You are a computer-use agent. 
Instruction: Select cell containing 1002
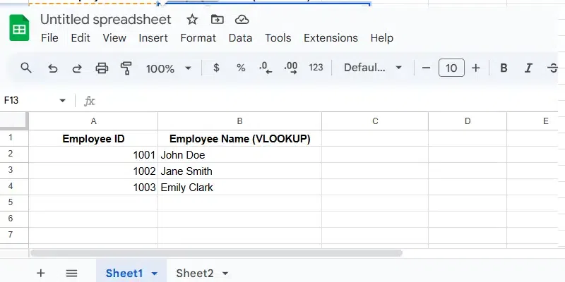pyautogui.click(x=93, y=171)
